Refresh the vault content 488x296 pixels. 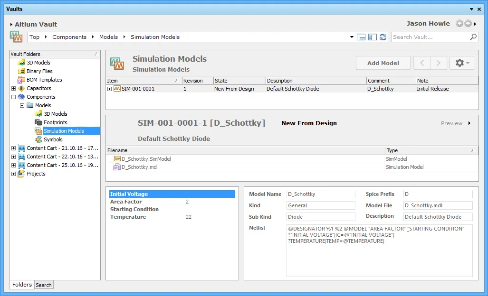[383, 37]
